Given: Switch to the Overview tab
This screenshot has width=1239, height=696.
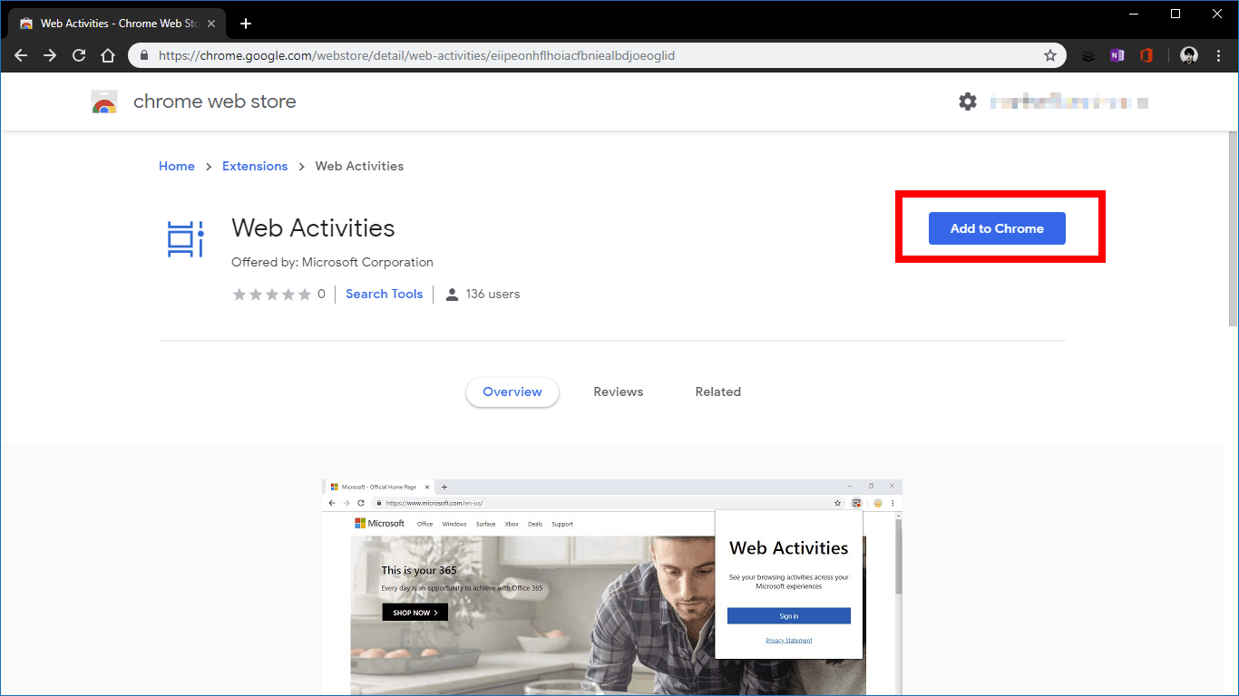Looking at the screenshot, I should point(512,392).
